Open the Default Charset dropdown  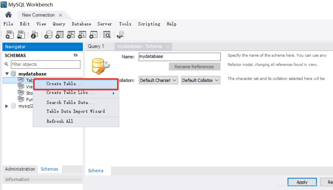point(158,80)
